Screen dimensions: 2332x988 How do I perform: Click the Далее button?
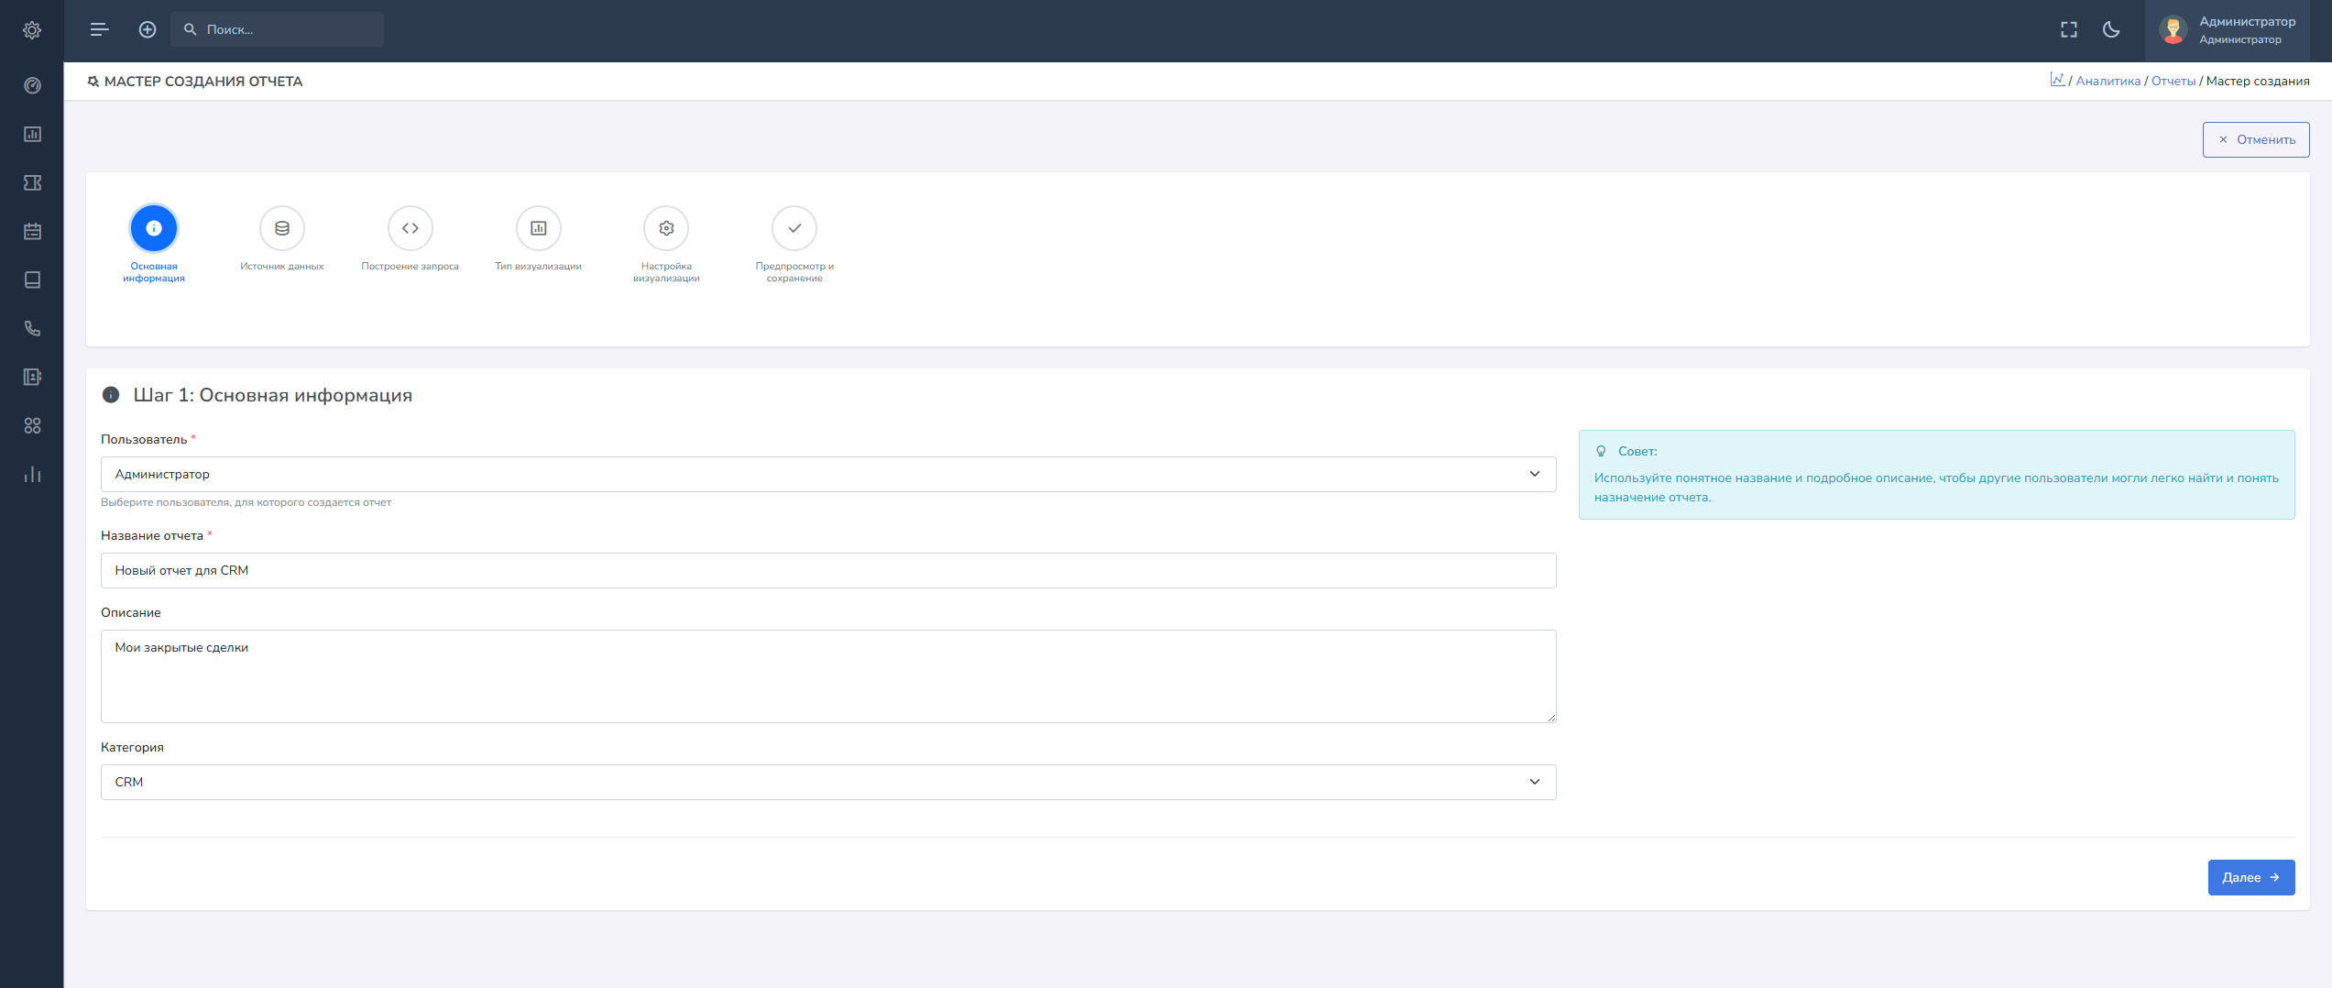[x=2250, y=877]
